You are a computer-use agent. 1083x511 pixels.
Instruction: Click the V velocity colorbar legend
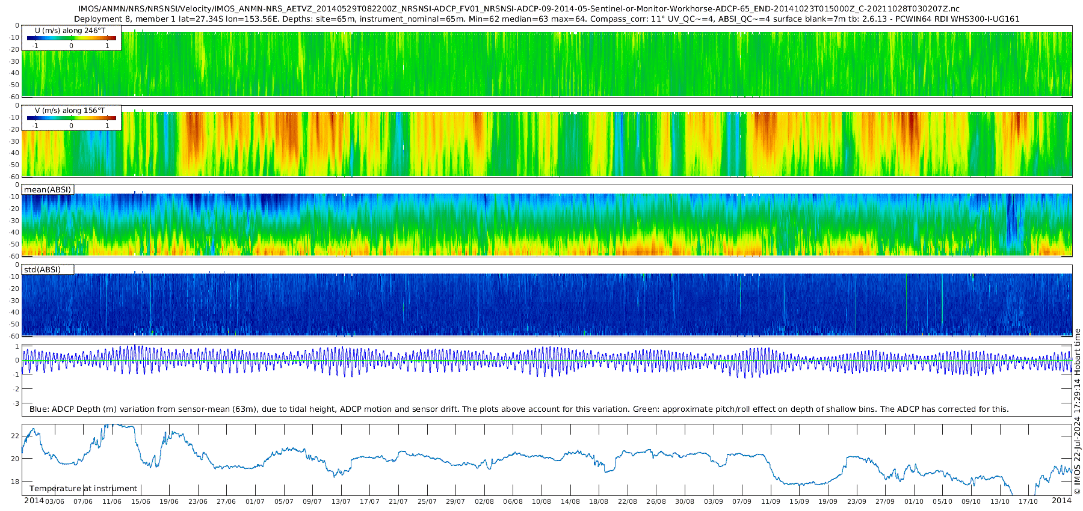click(x=72, y=118)
